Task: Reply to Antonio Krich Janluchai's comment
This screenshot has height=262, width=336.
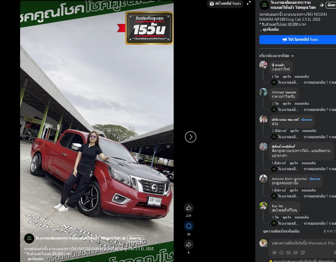Action: (309, 190)
